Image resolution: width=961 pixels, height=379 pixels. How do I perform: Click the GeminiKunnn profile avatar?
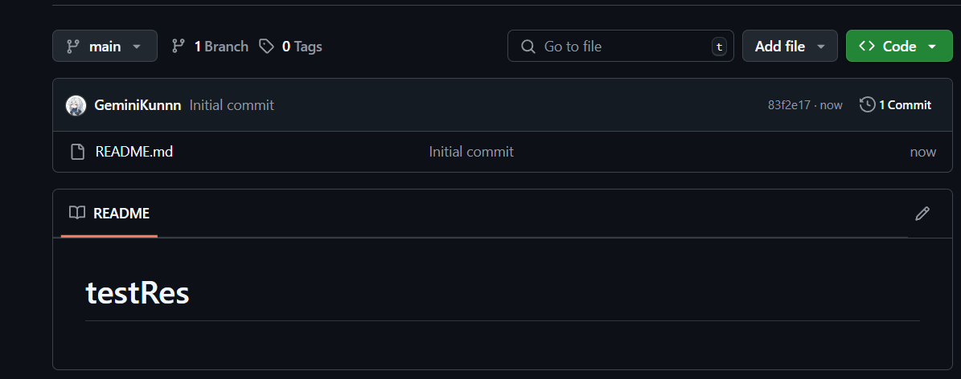coord(76,105)
